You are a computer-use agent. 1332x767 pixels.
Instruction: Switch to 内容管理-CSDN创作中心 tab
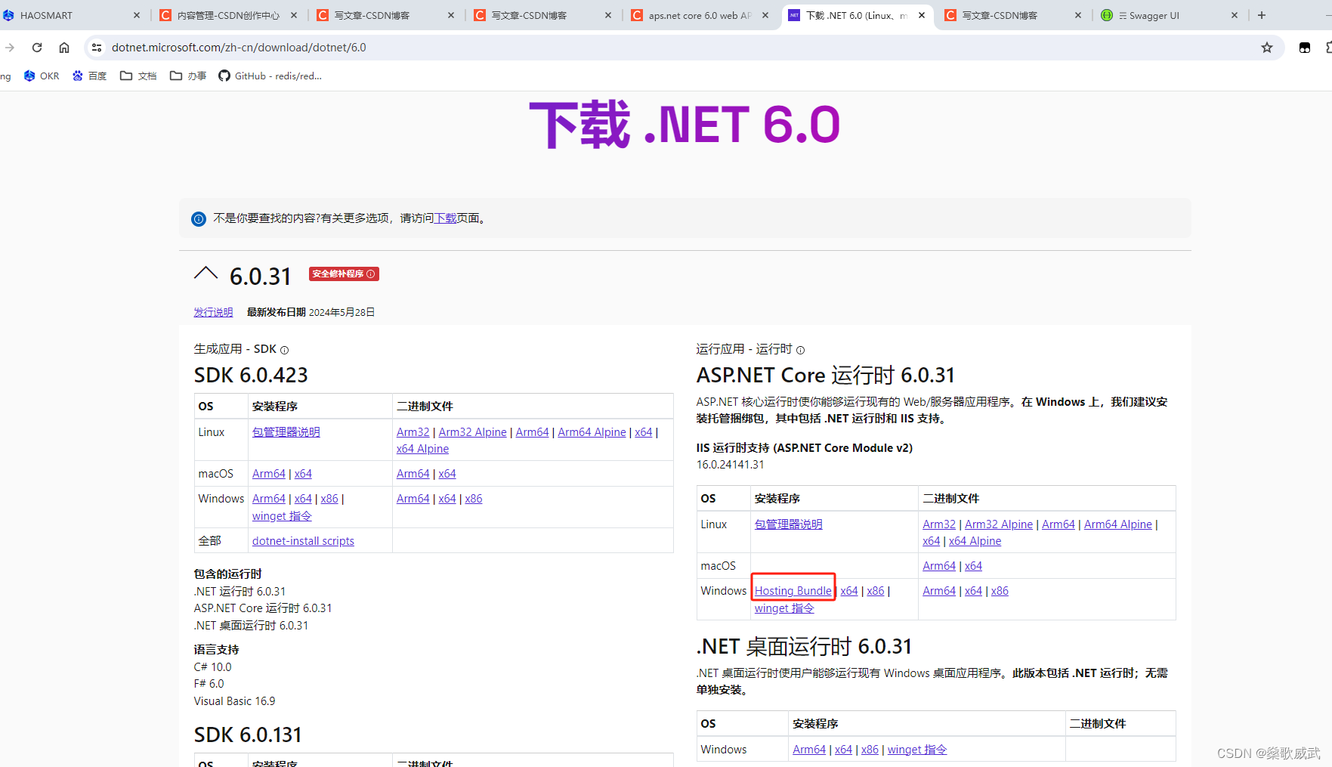click(229, 15)
